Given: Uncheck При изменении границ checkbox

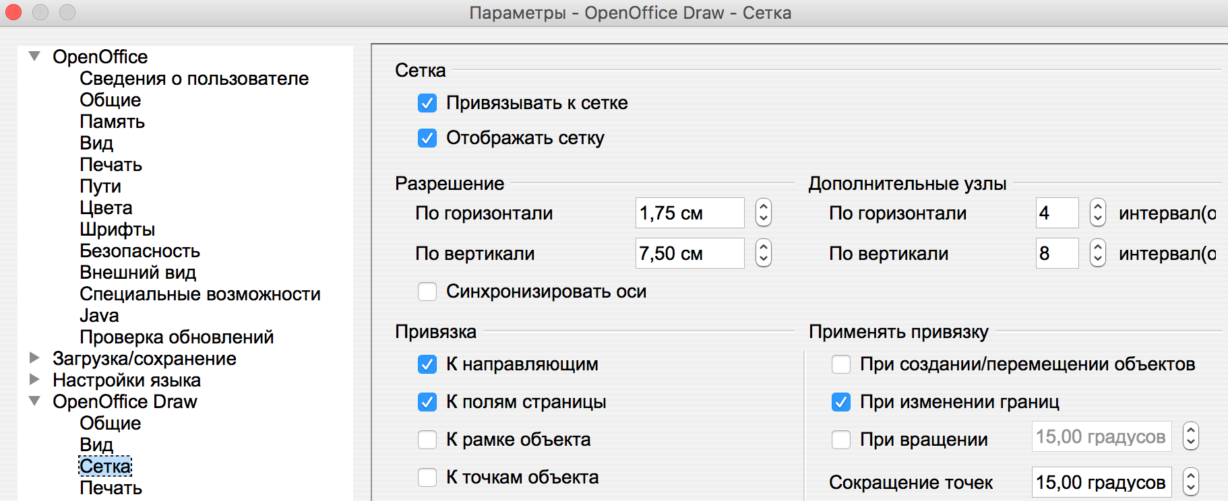Looking at the screenshot, I should 841,402.
